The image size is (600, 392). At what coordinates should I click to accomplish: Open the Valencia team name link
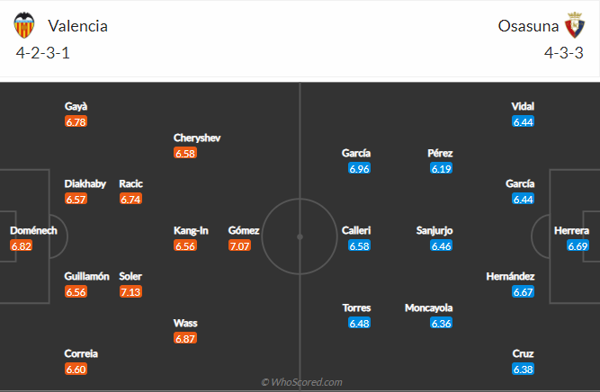coord(78,25)
